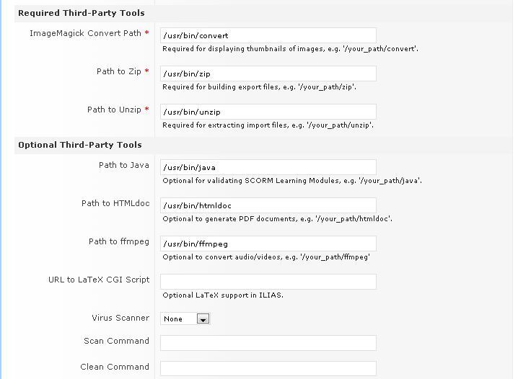
Task: Click the Virus Scanner dropdown arrow button
Action: pos(203,318)
